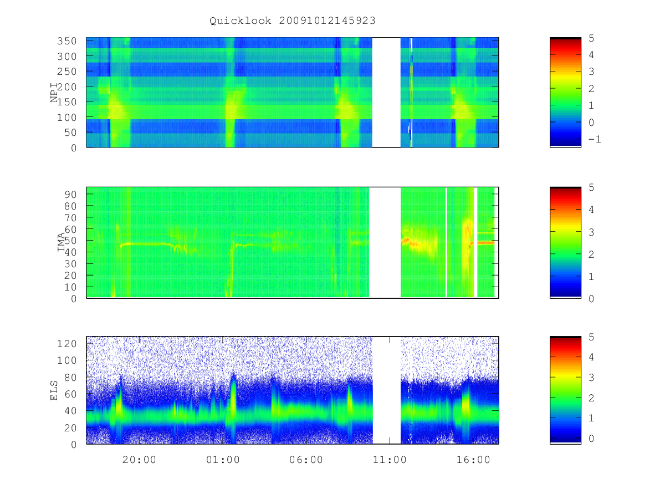Click the IMA axis label
Screen dimensions: 665x499
coord(62,243)
